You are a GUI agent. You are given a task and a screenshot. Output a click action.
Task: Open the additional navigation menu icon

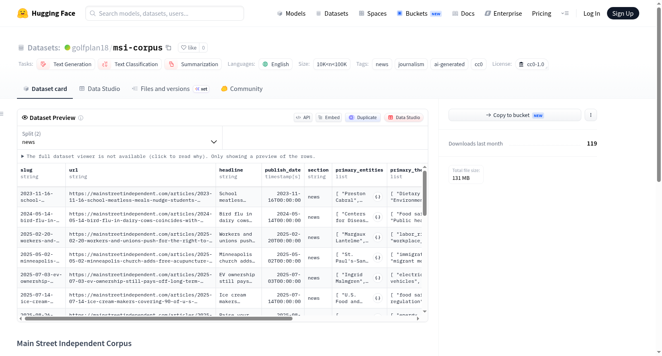coord(565,13)
